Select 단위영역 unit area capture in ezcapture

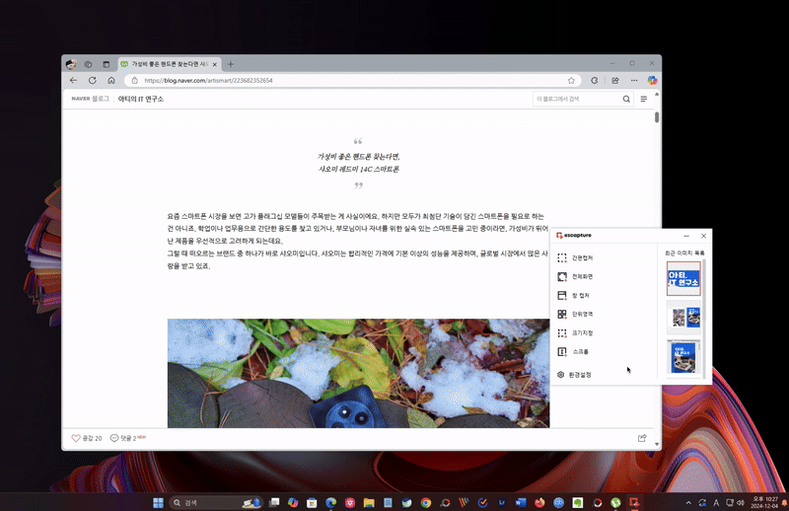tap(575, 314)
